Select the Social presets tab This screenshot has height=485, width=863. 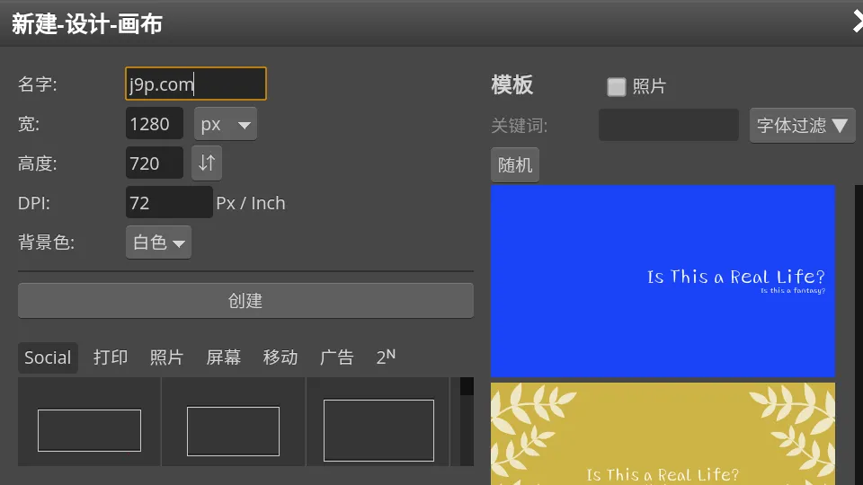click(x=48, y=357)
